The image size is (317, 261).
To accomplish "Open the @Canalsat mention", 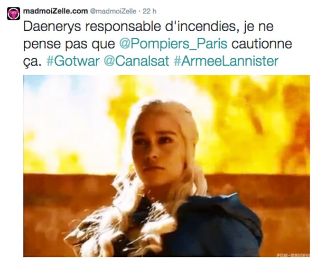I will 136,61.
